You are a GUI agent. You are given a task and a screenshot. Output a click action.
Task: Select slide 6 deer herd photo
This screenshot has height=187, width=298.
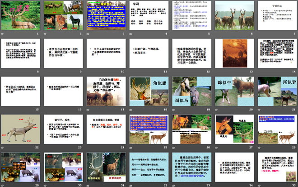tap(234, 15)
